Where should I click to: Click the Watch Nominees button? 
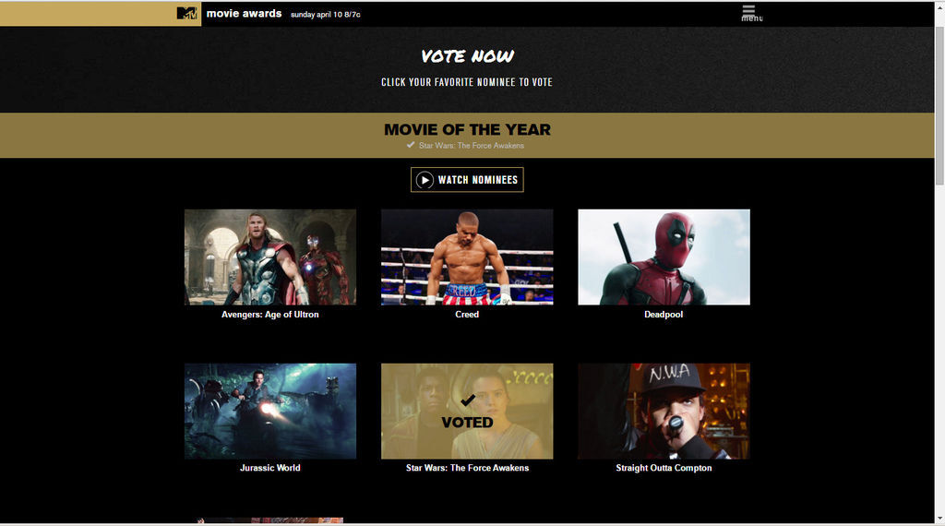467,180
